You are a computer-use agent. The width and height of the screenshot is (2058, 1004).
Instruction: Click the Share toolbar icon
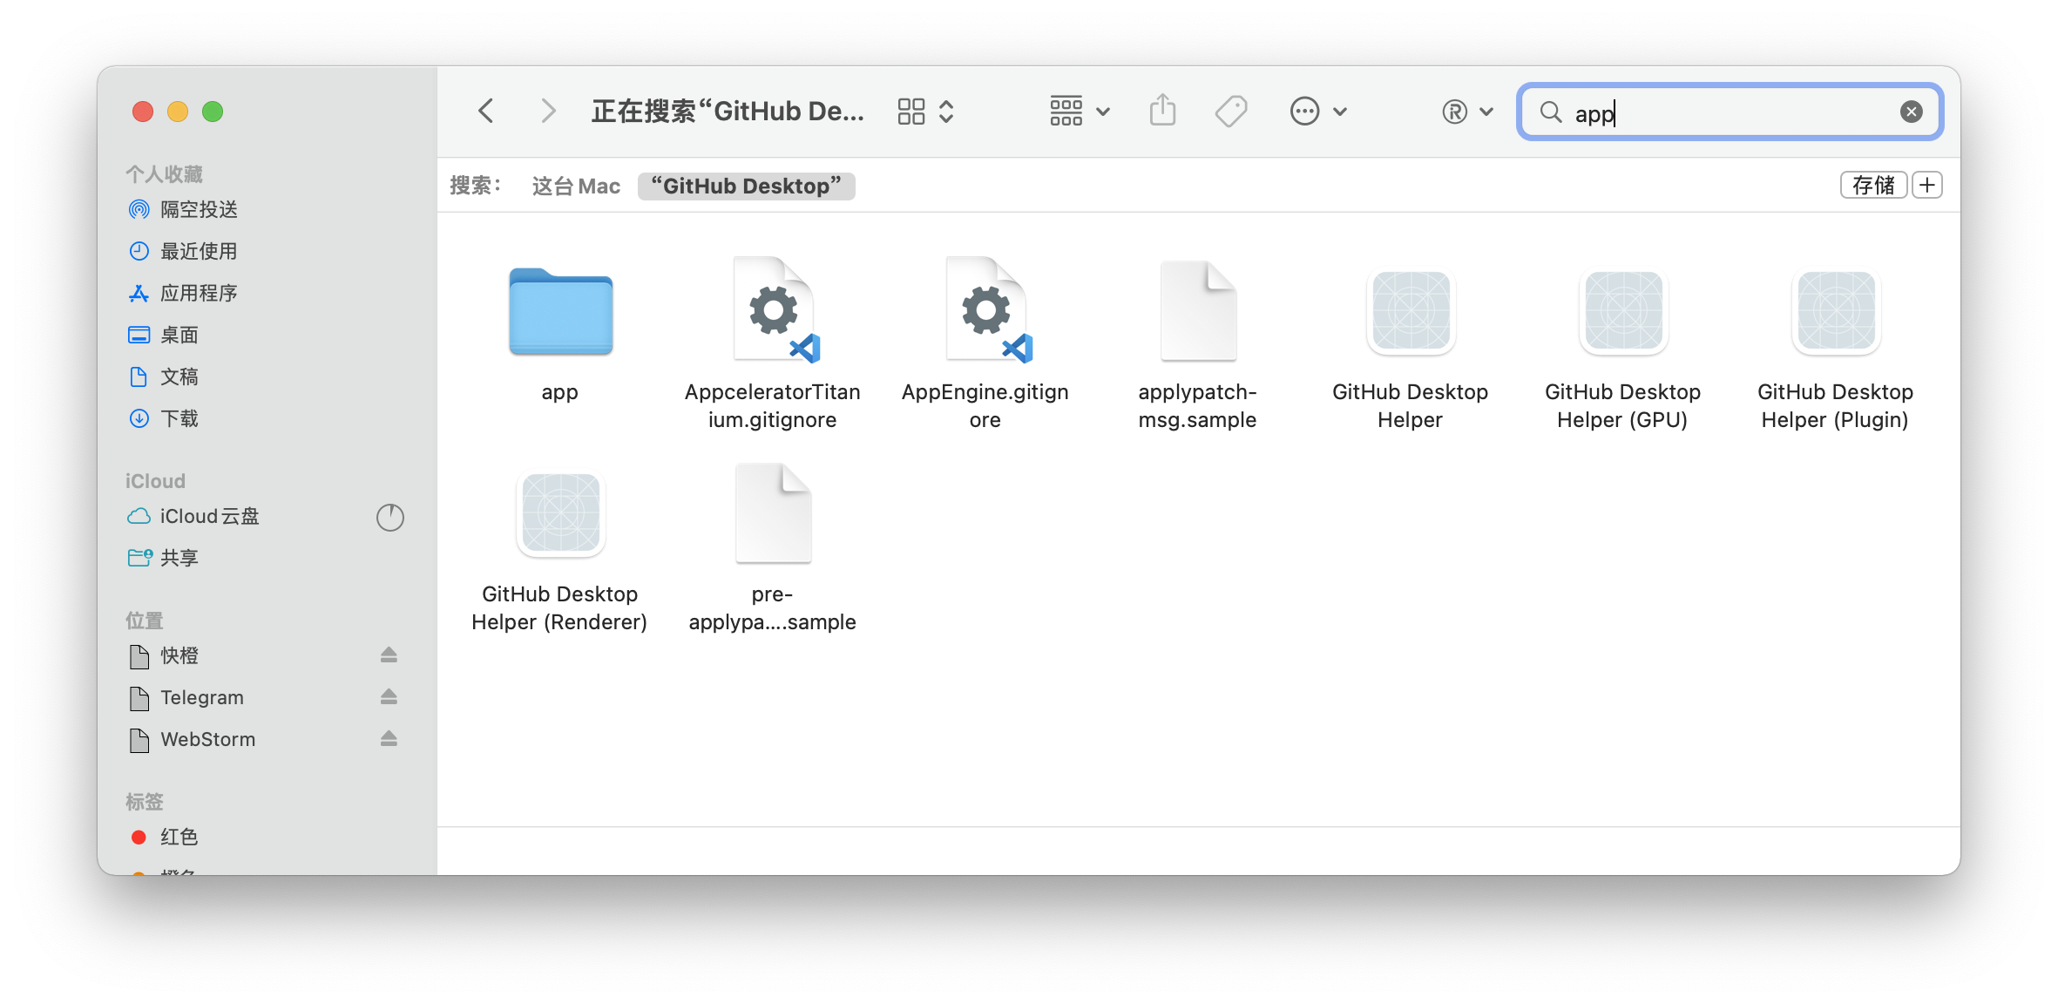(1162, 111)
